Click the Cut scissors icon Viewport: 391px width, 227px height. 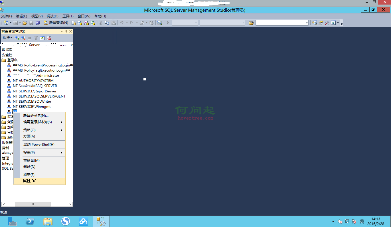coord(101,23)
